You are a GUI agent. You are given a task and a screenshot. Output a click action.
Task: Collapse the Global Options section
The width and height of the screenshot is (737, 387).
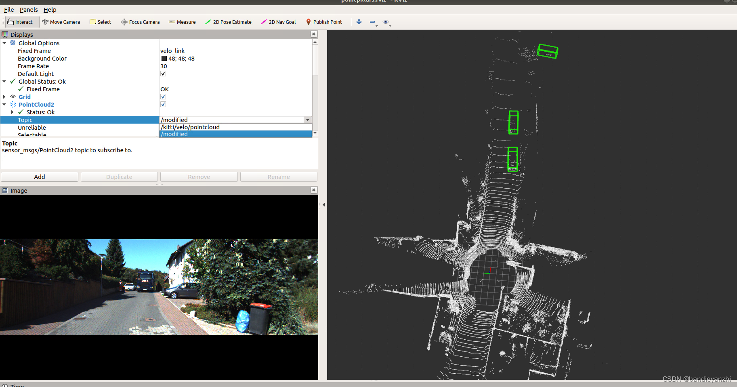(4, 43)
